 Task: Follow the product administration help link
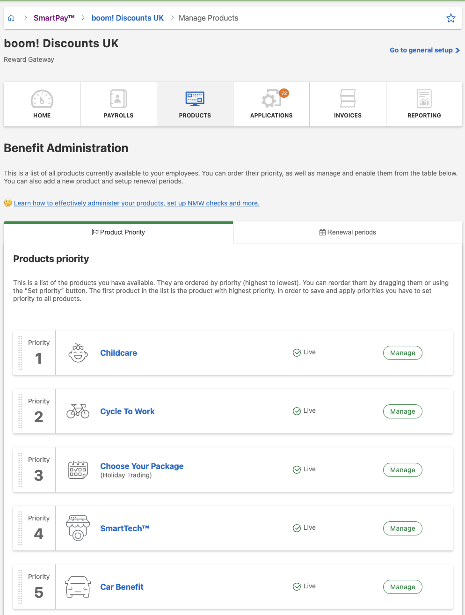point(137,203)
